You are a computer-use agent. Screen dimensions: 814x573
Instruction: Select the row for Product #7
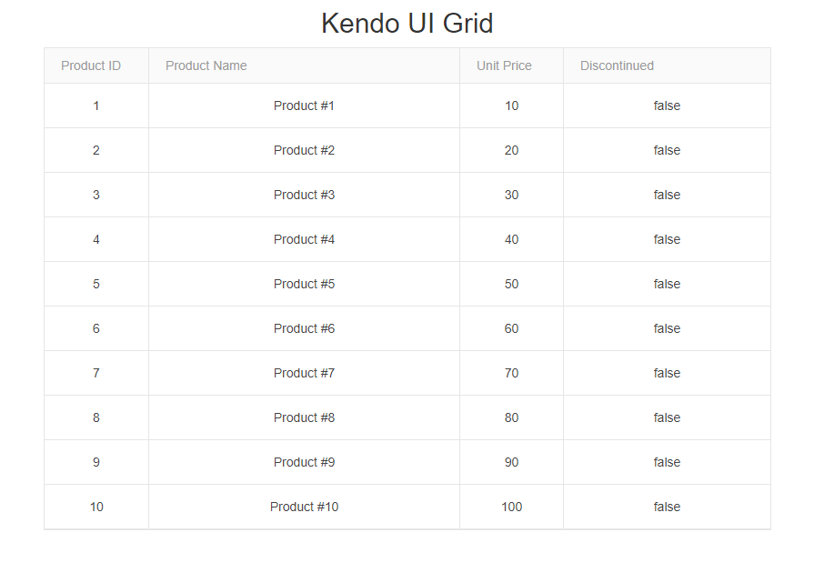pos(304,373)
